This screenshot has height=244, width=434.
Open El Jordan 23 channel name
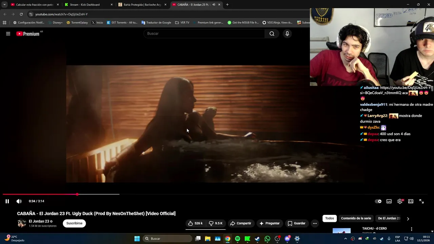[x=39, y=221]
